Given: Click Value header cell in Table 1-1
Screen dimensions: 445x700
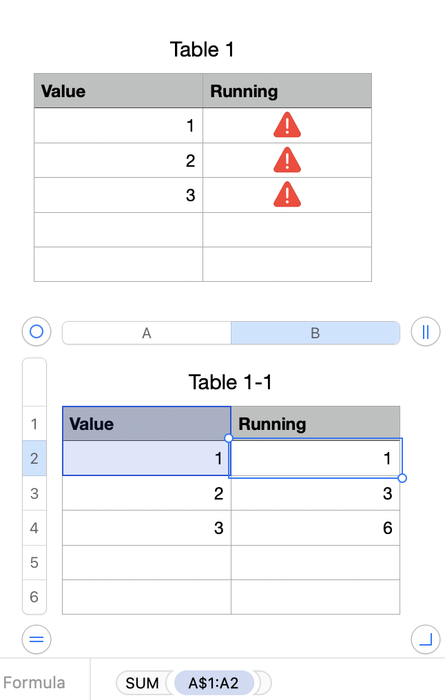Looking at the screenshot, I should coord(147,424).
